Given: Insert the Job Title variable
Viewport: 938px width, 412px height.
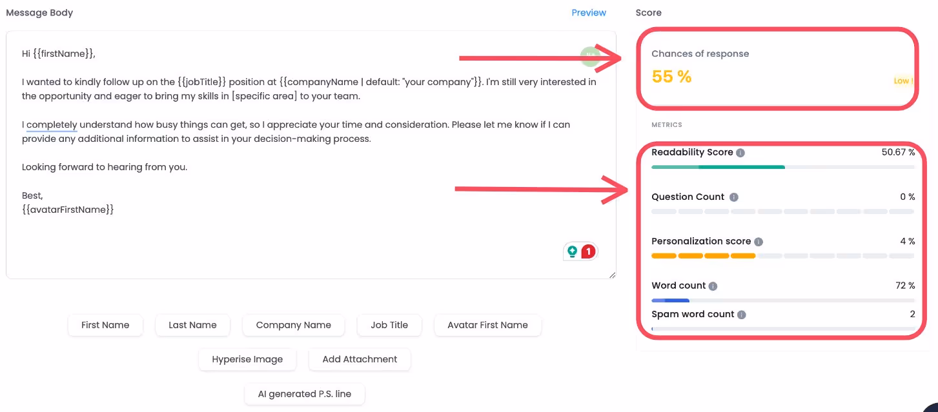Looking at the screenshot, I should click(x=389, y=325).
